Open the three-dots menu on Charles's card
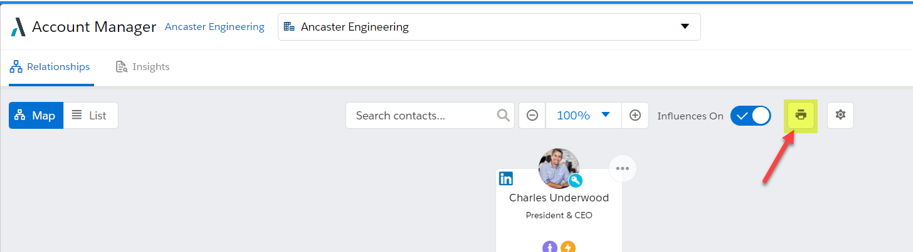The width and height of the screenshot is (913, 252). (x=622, y=168)
